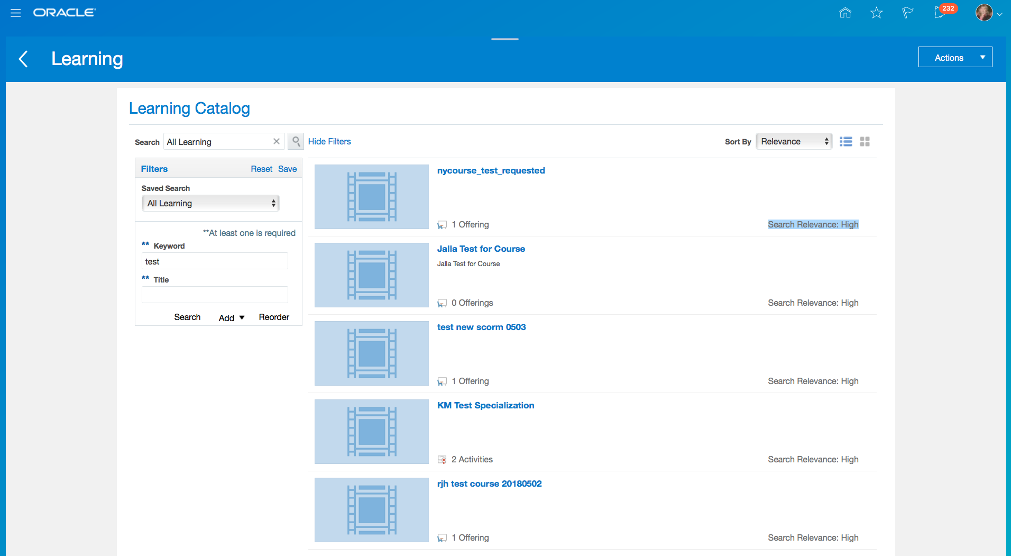Click the Filters panel heading
The image size is (1011, 556).
(154, 169)
